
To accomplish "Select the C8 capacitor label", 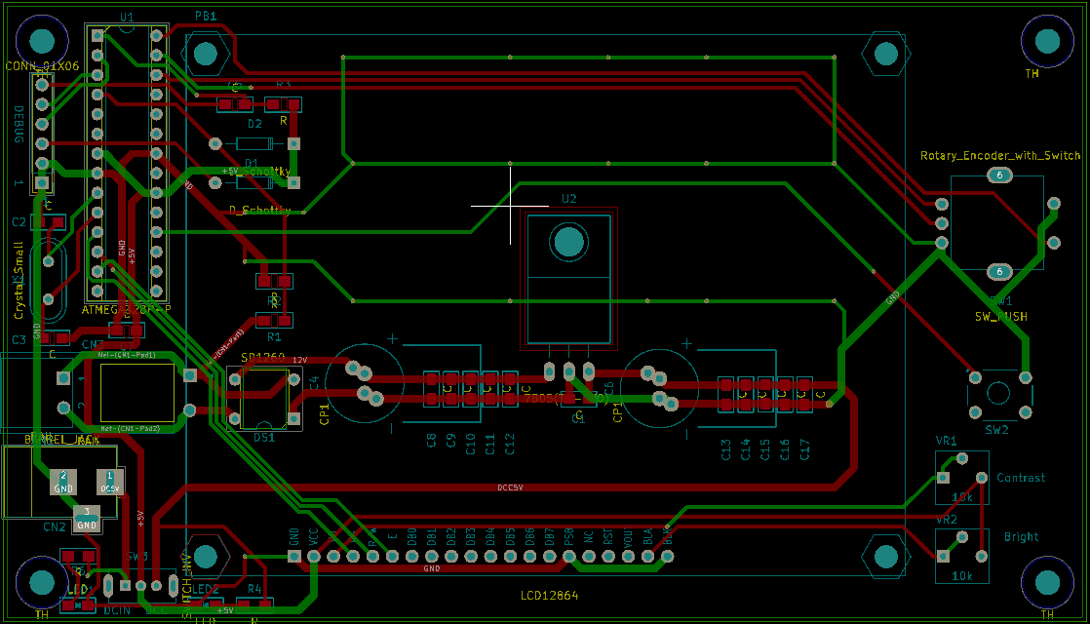I will [432, 442].
